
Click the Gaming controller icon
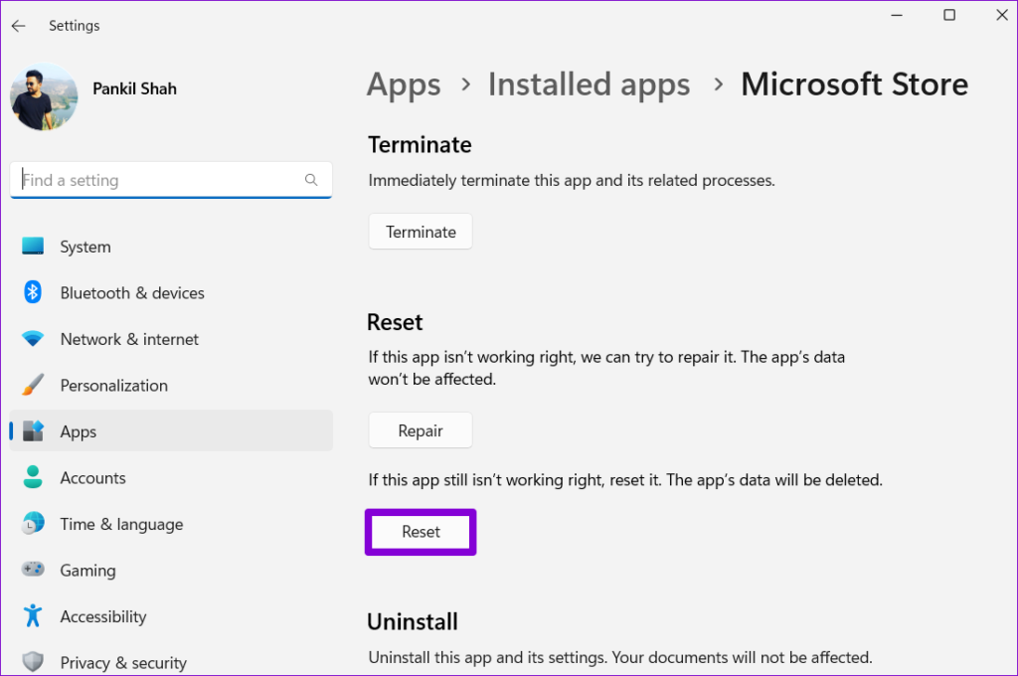(x=33, y=570)
